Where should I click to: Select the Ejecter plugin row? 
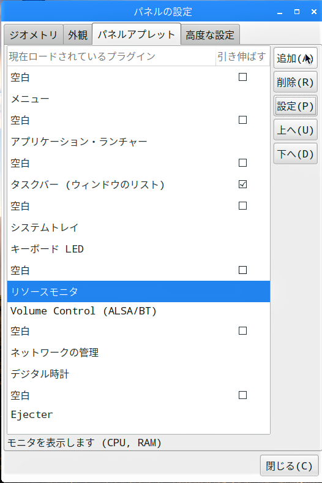138,414
